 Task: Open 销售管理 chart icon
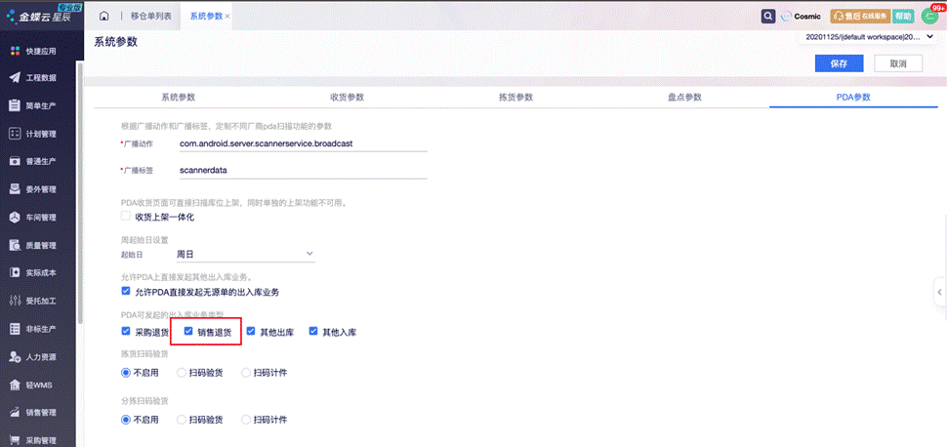pos(15,413)
